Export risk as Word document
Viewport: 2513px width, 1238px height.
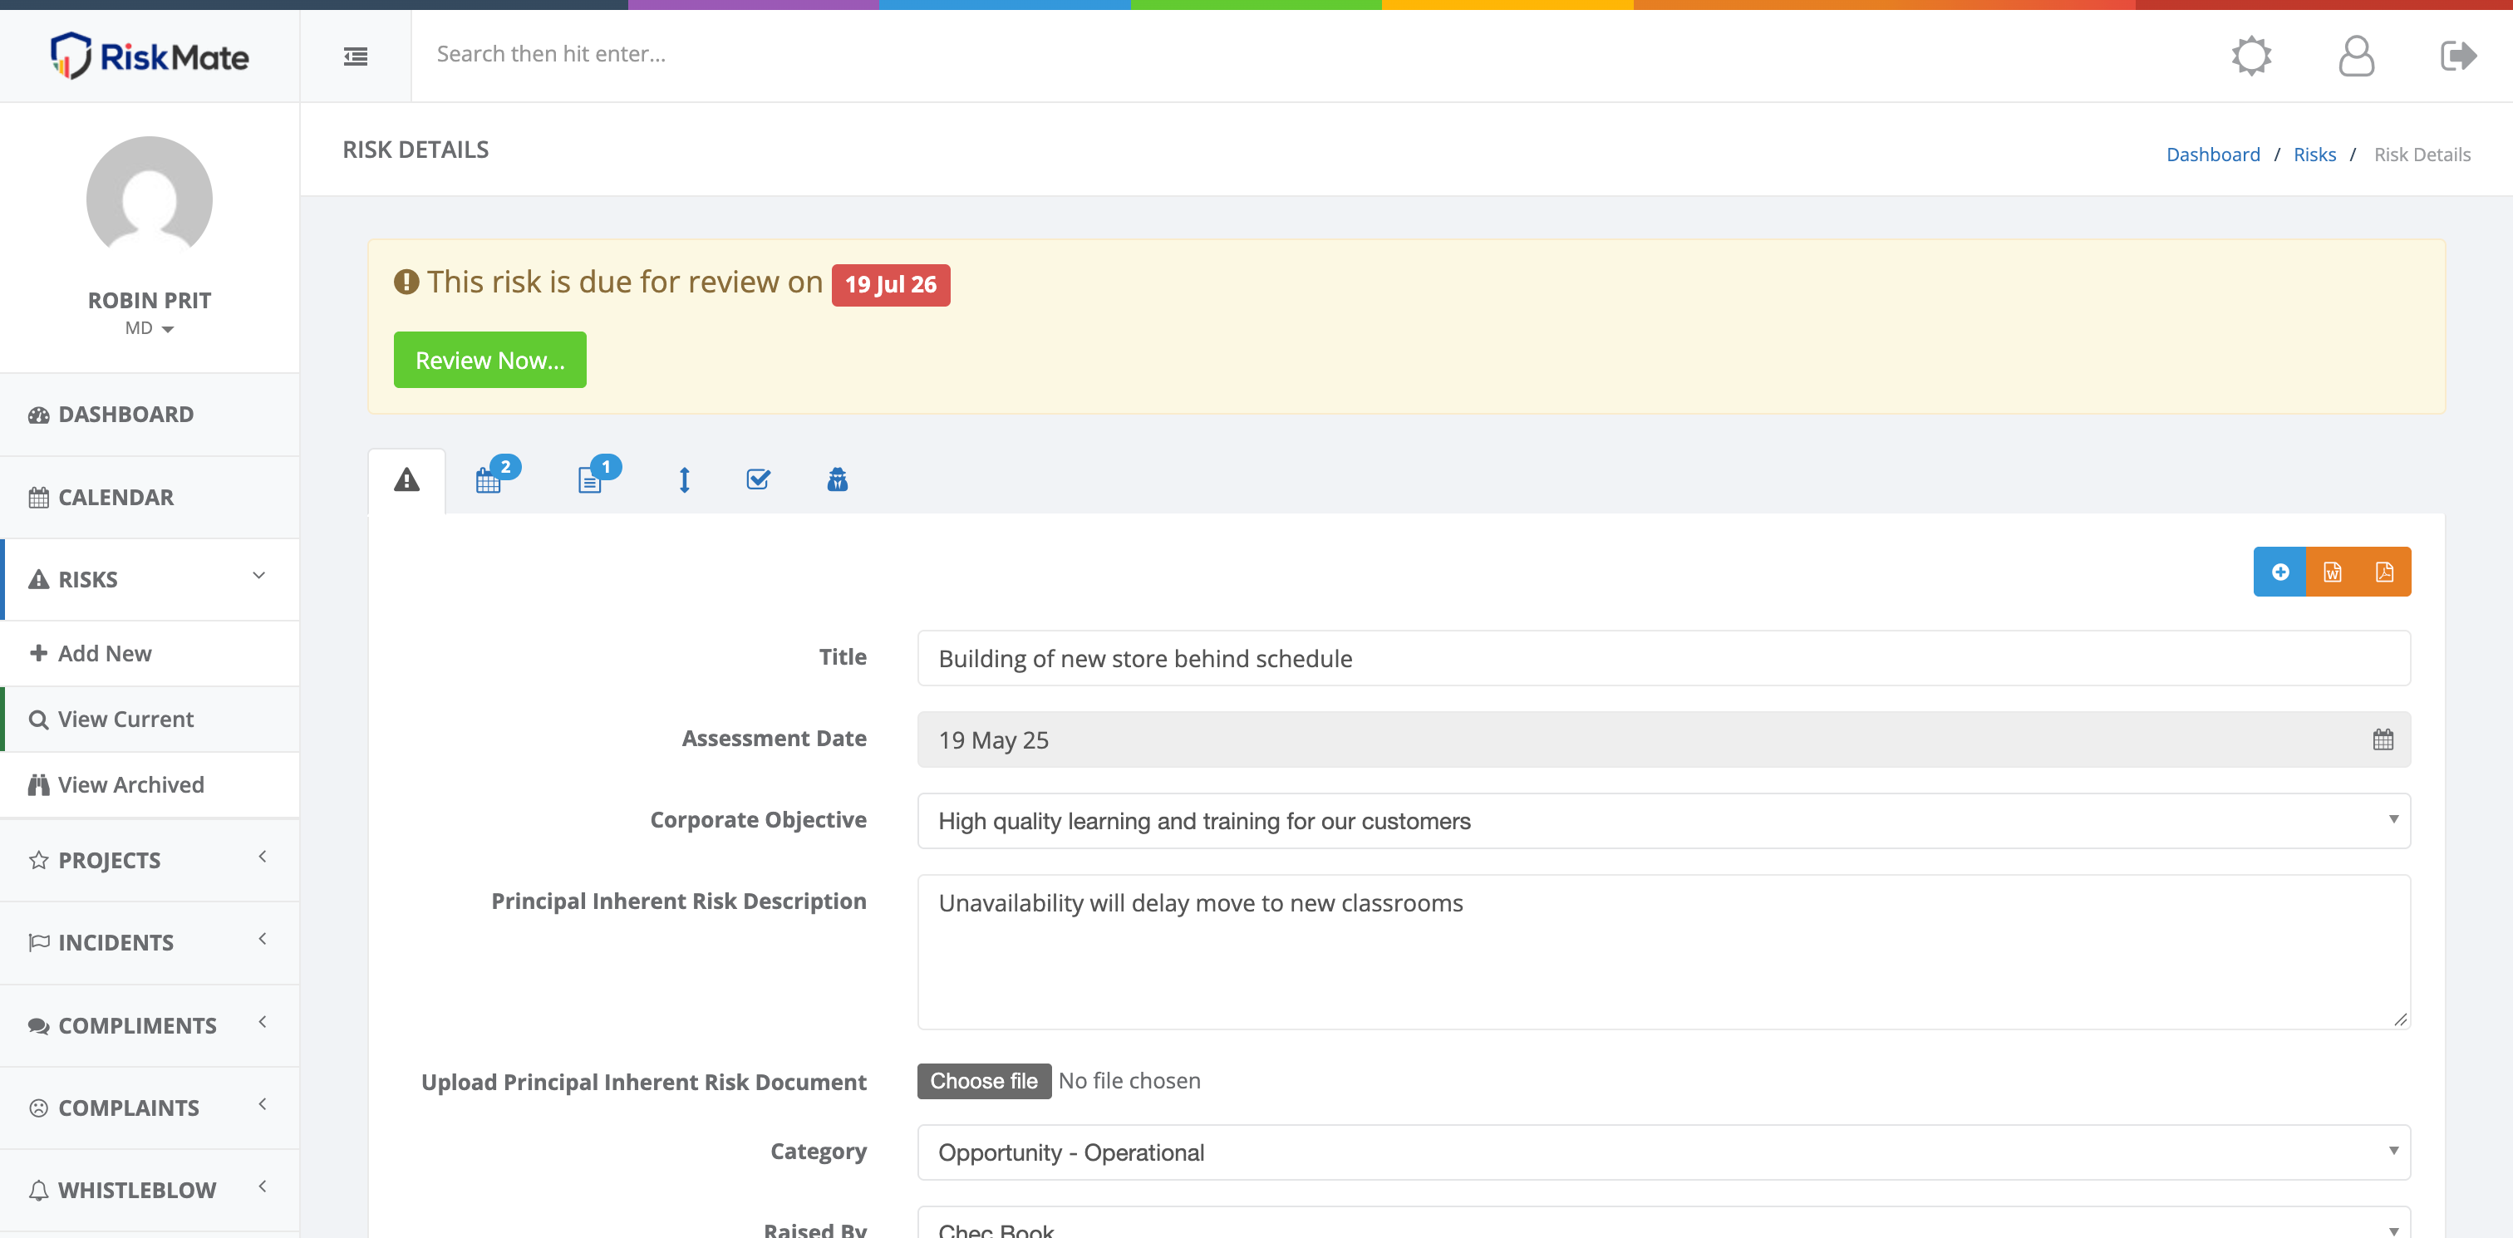click(x=2333, y=572)
